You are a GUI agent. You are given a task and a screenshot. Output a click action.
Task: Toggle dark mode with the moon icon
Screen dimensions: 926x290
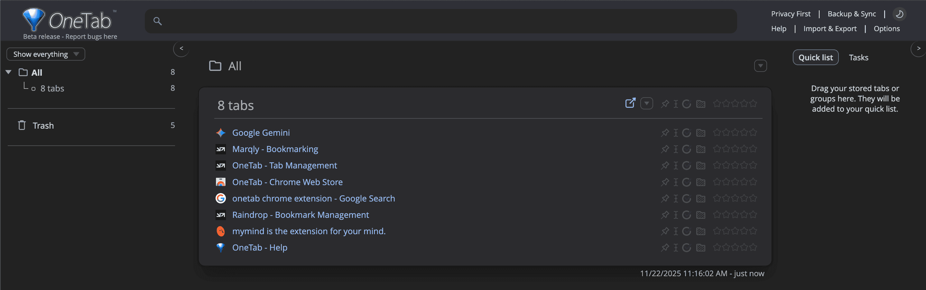[899, 14]
